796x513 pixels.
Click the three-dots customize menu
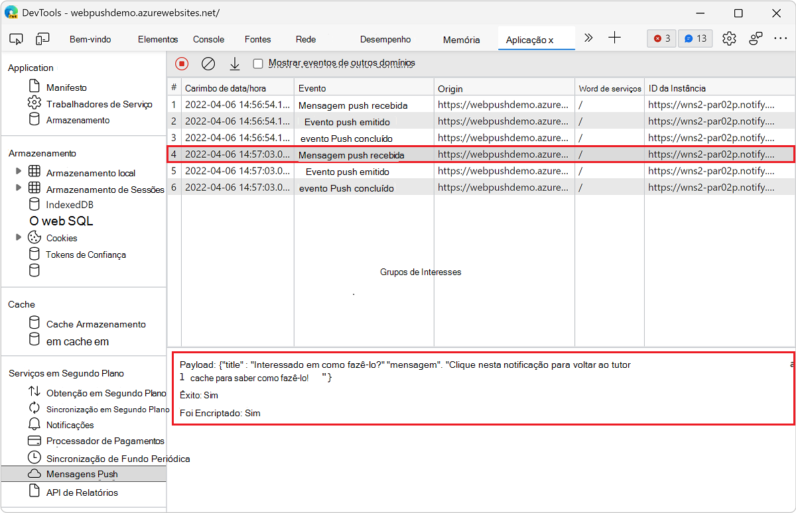coord(780,38)
